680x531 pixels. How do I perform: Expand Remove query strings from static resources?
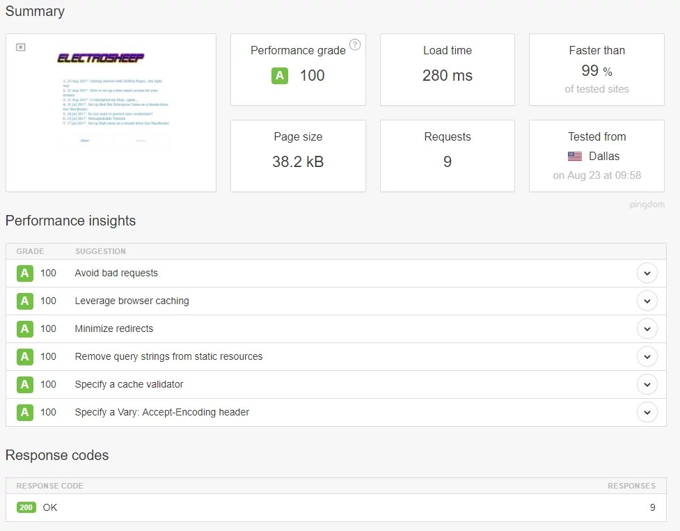(x=647, y=356)
